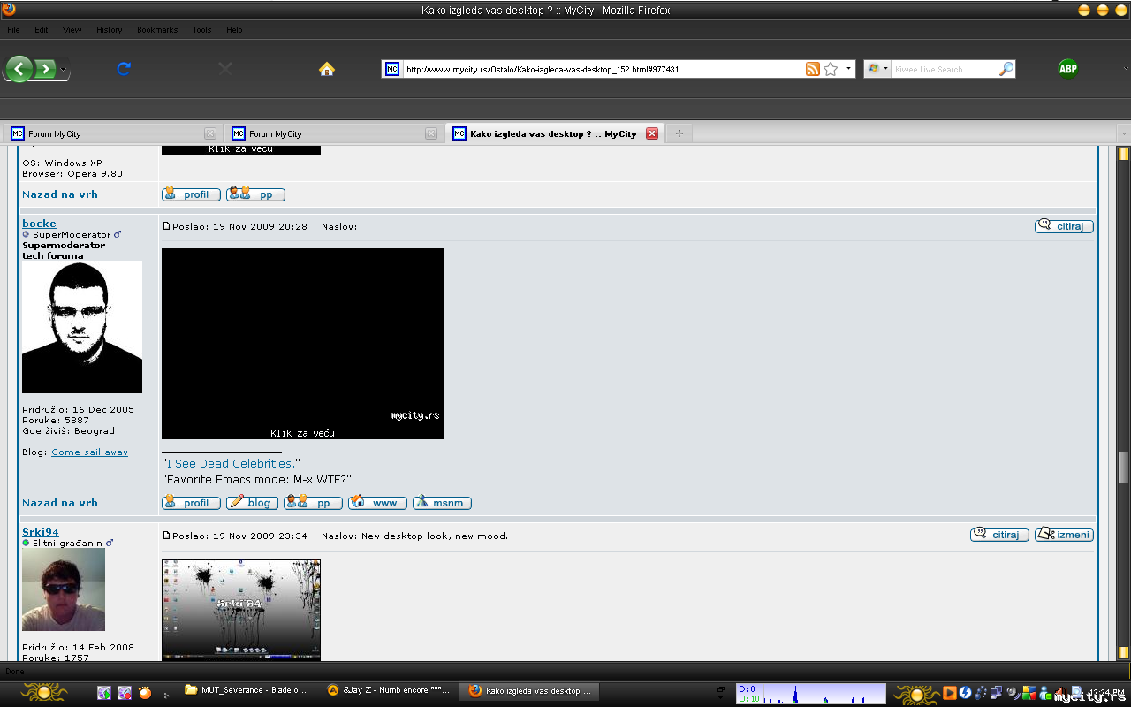This screenshot has height=707, width=1131.
Task: Close the Kako izgleda vas desktop tab
Action: pos(652,133)
